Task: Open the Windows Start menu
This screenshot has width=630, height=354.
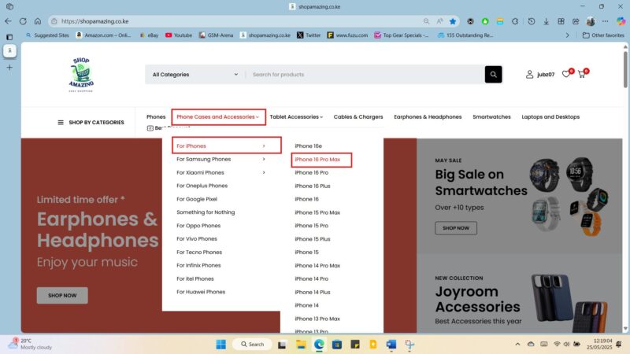Action: pos(220,344)
